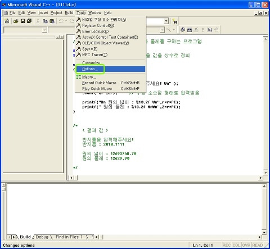The height and width of the screenshot is (249, 270).
Task: Open the Undo history dropdown arrow
Action: [66, 21]
